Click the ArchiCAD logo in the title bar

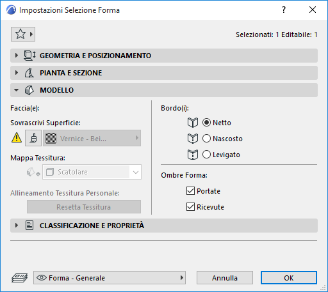coord(11,10)
